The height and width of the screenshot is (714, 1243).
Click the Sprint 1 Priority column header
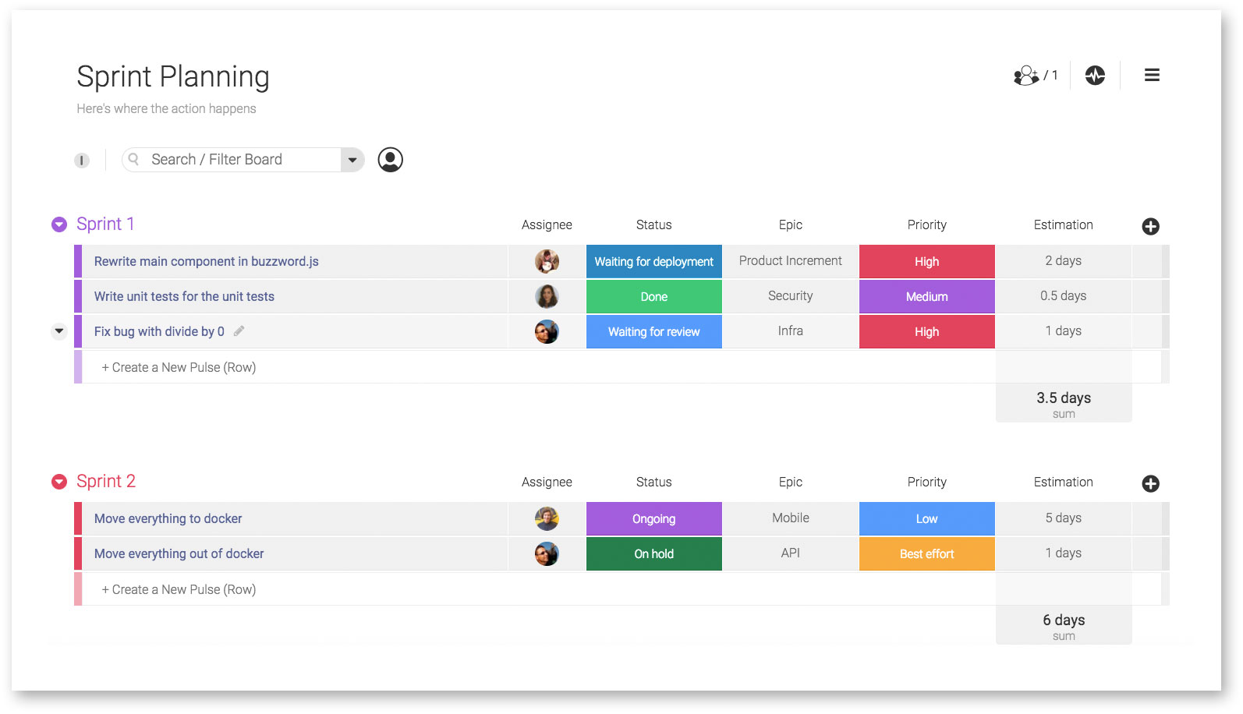(x=926, y=225)
